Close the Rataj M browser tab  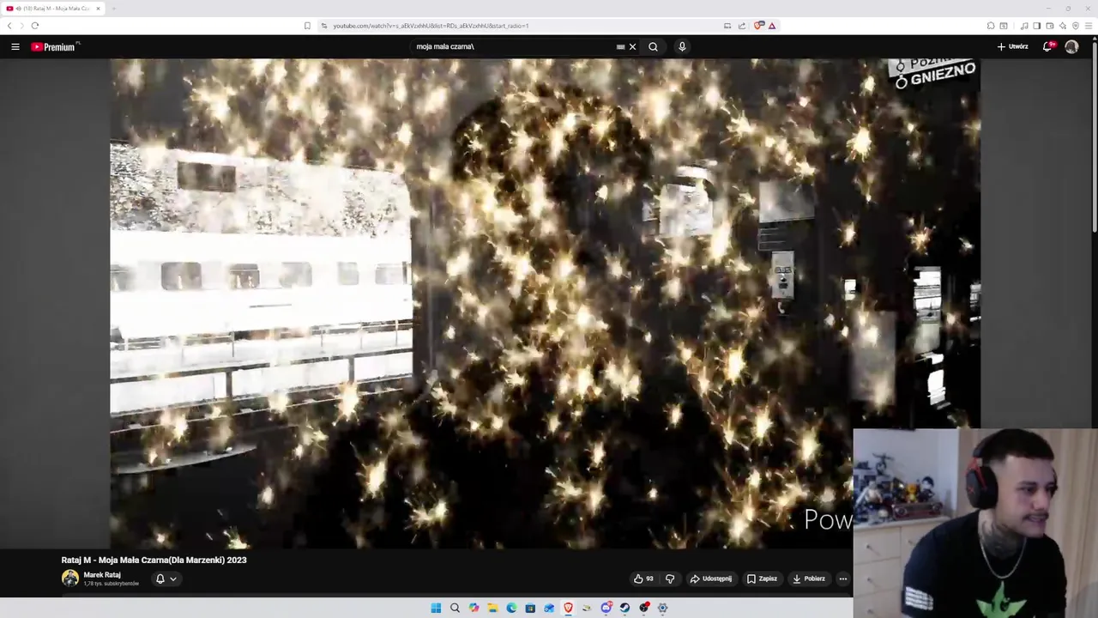pos(98,9)
